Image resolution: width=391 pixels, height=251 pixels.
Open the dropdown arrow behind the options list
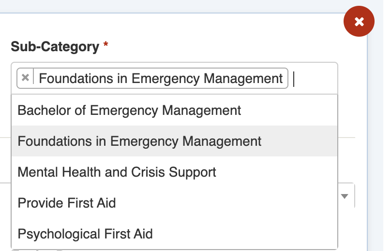[345, 196]
